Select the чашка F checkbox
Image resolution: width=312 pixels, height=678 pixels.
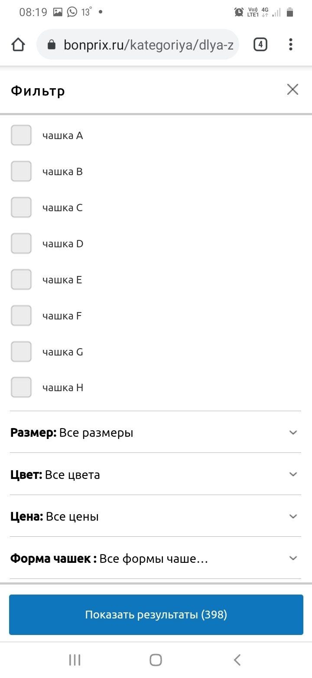(x=21, y=316)
